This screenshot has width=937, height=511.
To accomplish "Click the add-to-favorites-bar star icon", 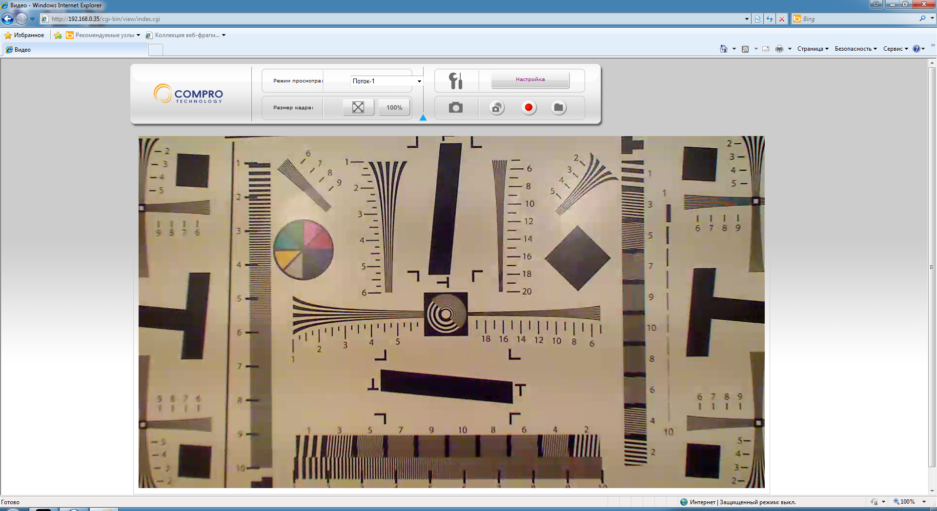I will click(x=58, y=35).
